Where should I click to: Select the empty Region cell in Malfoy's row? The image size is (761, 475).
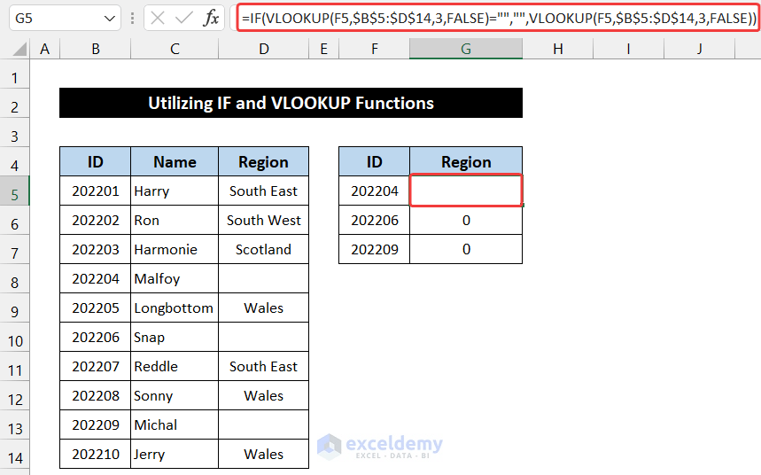coord(263,279)
